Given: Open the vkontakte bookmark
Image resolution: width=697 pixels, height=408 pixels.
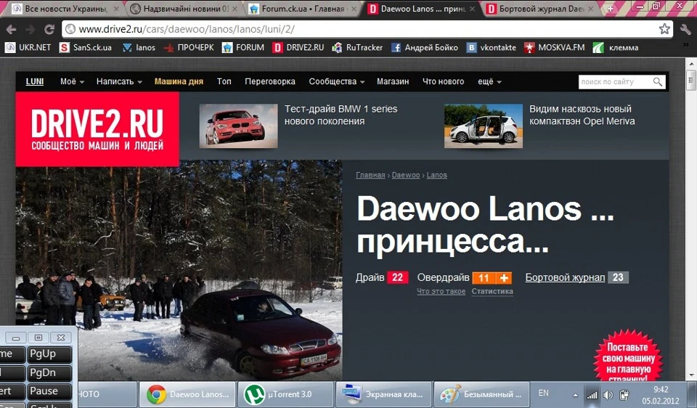Looking at the screenshot, I should click(x=492, y=48).
